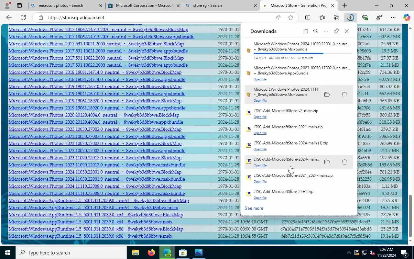
Task: Download WindowsAppRuntime.1.5 x64 msix link
Action: coord(90,222)
